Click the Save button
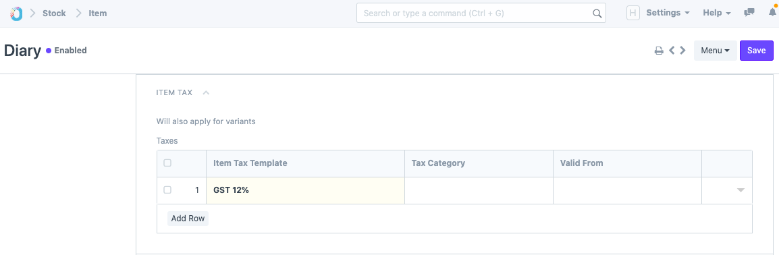779x255 pixels. (x=756, y=51)
